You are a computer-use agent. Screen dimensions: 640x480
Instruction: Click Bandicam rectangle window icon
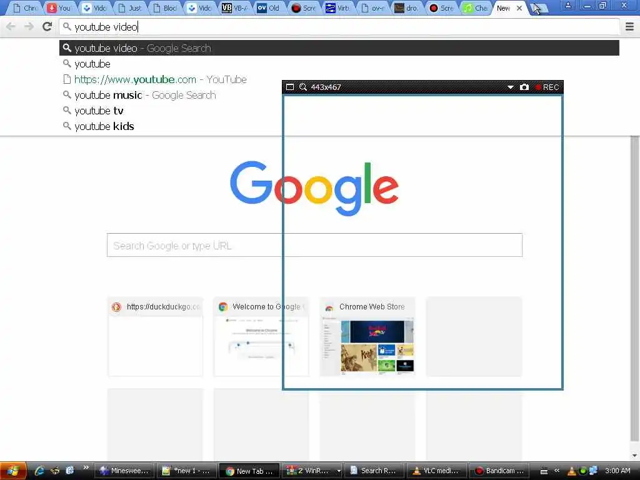pos(290,87)
